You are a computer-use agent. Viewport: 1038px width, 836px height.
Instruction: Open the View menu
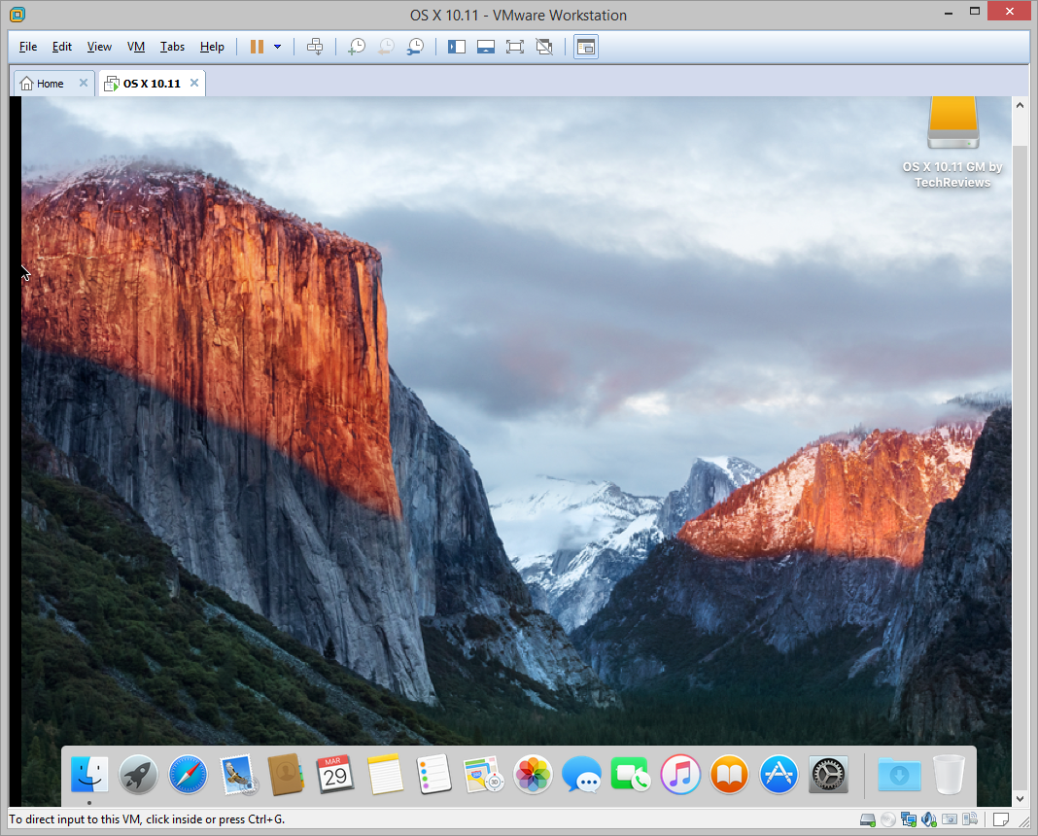[x=99, y=47]
